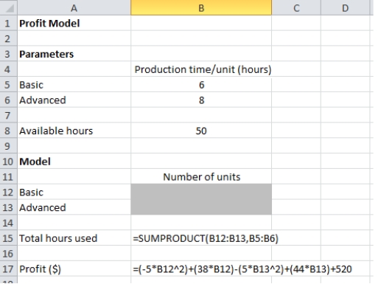Select row 4 header
The width and height of the screenshot is (381, 284).
click(x=9, y=69)
